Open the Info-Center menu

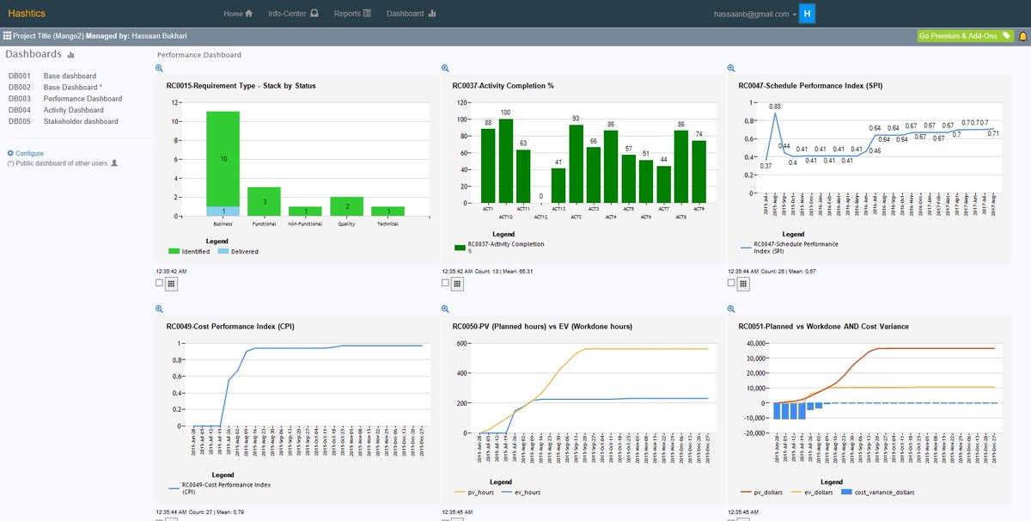coord(293,14)
